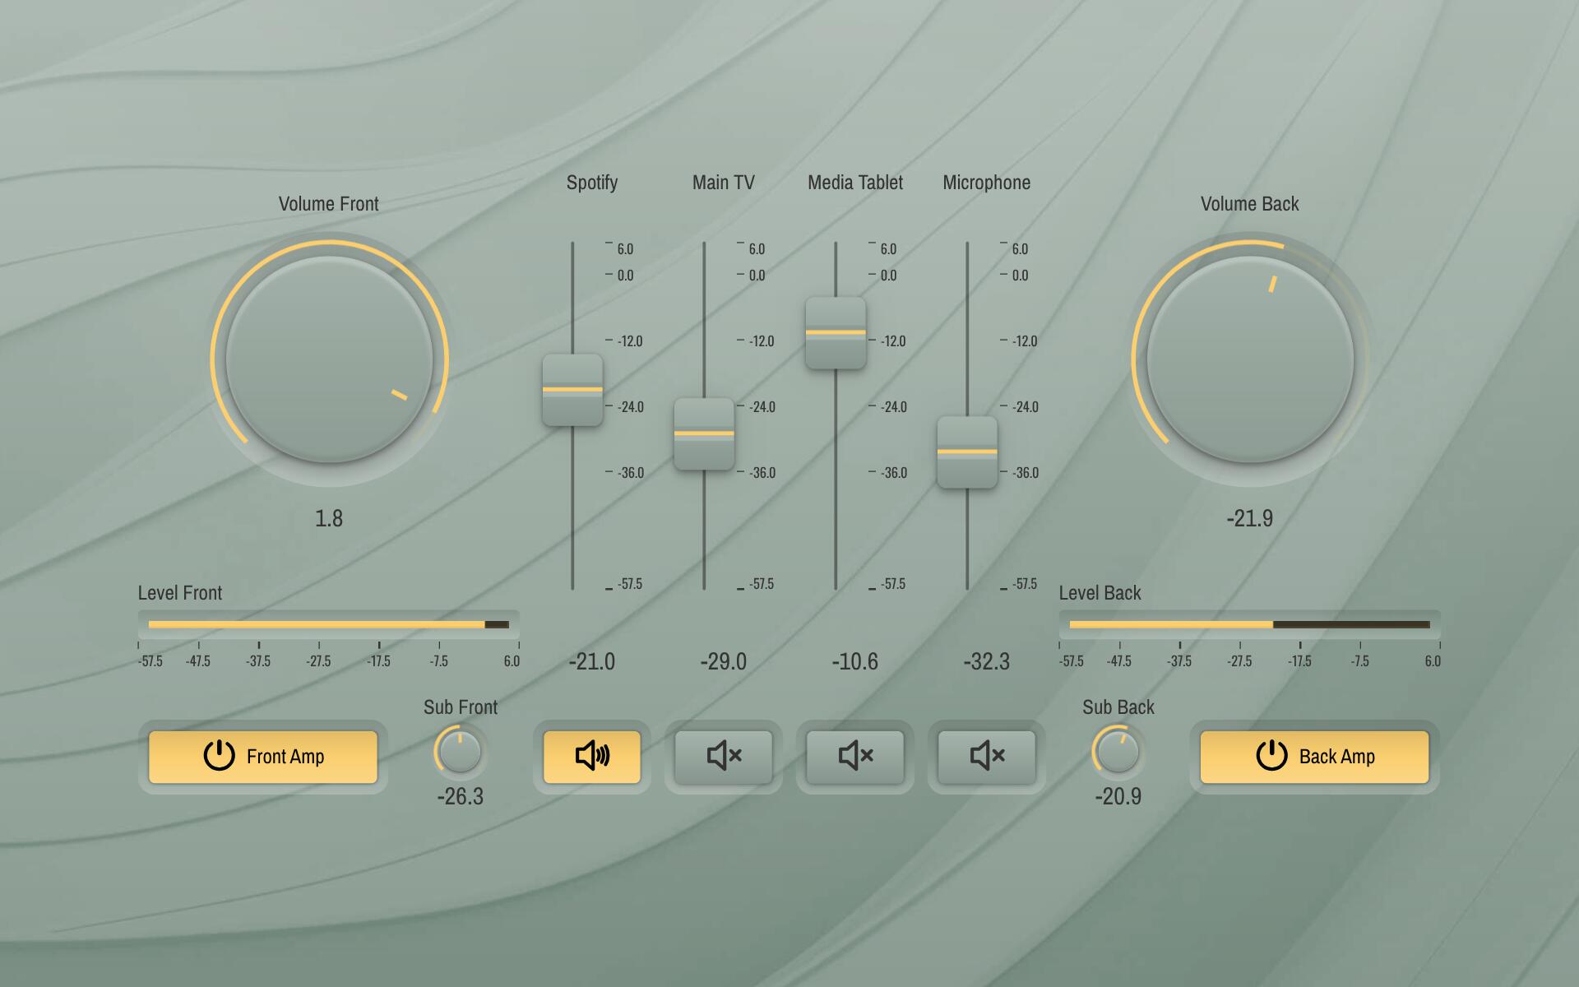
Task: Click the Volume Front knob
Action: coord(329,359)
